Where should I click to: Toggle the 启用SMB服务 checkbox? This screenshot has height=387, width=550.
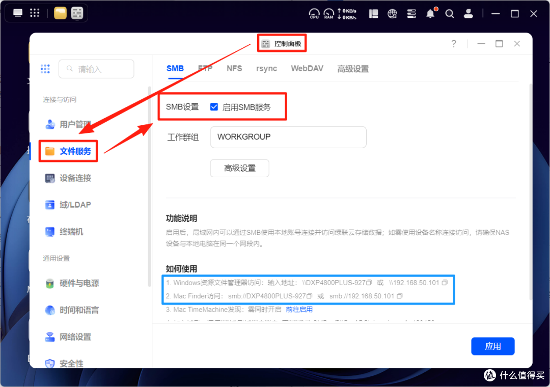pyautogui.click(x=214, y=107)
